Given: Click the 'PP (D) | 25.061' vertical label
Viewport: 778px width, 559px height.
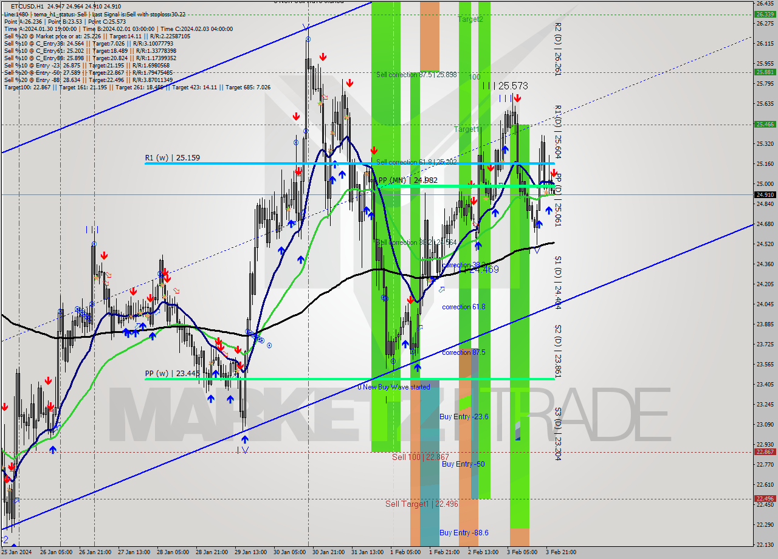Looking at the screenshot, I should point(558,201).
